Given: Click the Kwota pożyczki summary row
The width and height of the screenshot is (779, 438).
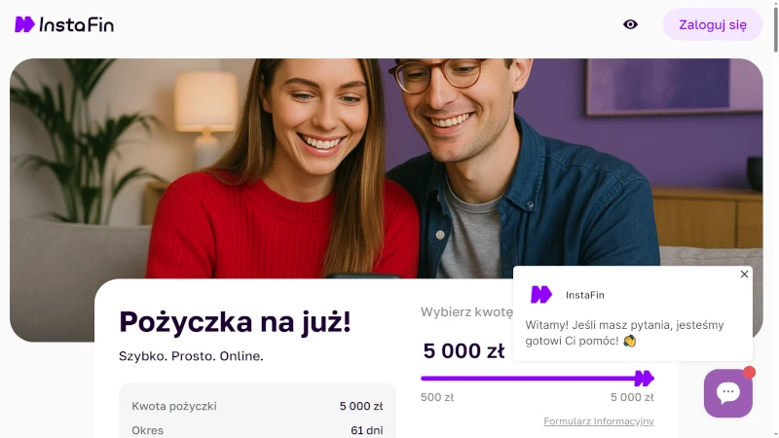Looking at the screenshot, I should [257, 406].
